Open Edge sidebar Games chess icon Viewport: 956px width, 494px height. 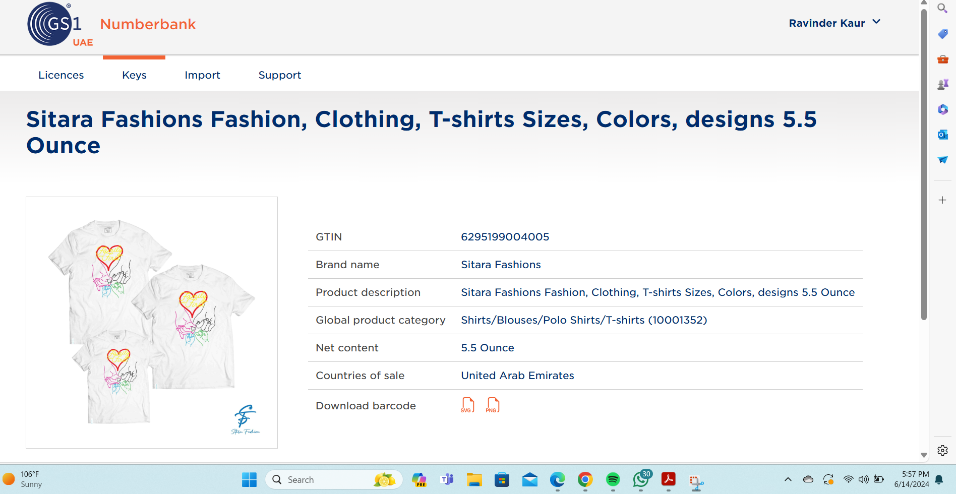(x=942, y=84)
